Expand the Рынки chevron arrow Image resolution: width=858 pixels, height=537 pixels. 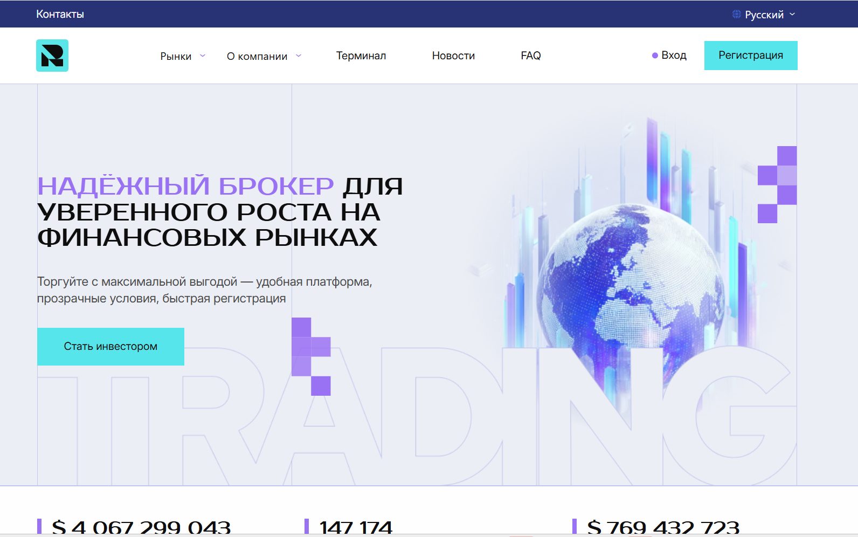coord(203,56)
